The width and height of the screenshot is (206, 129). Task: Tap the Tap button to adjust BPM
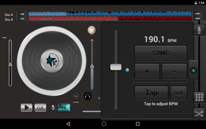click(151, 93)
